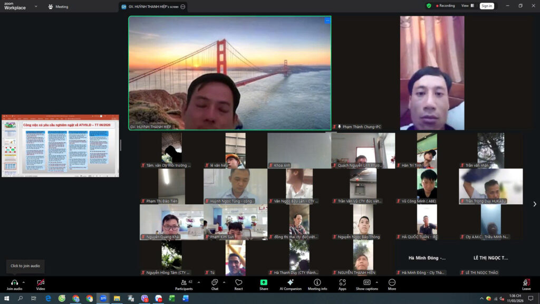The height and width of the screenshot is (304, 540).
Task: Turn on the camera with Video button
Action: [x=41, y=283]
